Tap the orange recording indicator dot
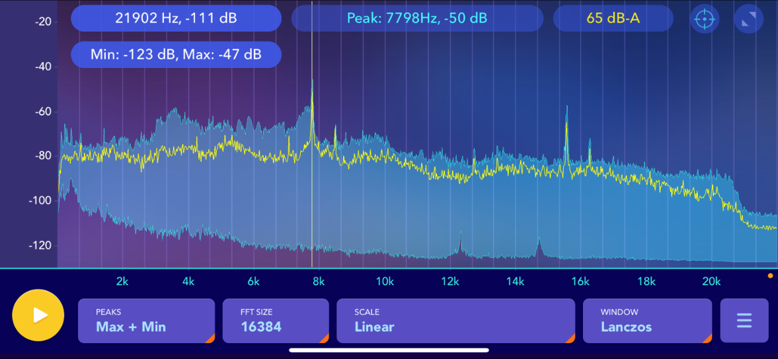This screenshot has width=778, height=359. tap(771, 275)
